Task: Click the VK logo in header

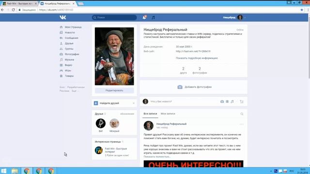Action: pos(63,17)
